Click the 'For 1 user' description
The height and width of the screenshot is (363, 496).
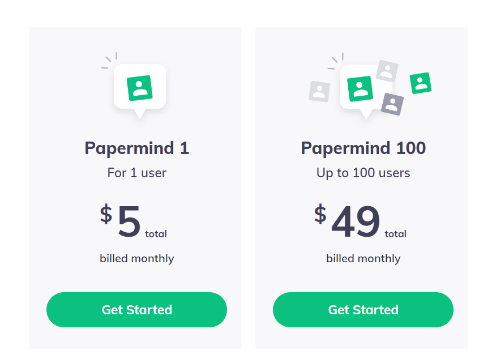click(136, 173)
